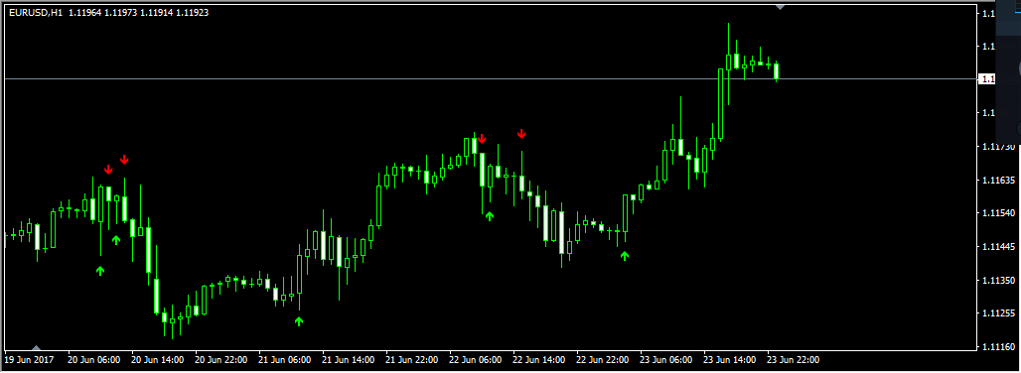Click the EURUSD,H1 chart title text
Screen dimensions: 1021x373
(36, 12)
